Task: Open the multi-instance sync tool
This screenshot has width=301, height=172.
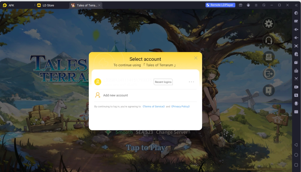Action: (296, 95)
